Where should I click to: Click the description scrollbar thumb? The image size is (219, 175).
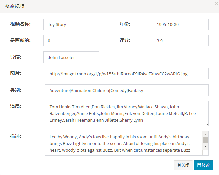pos(205,140)
